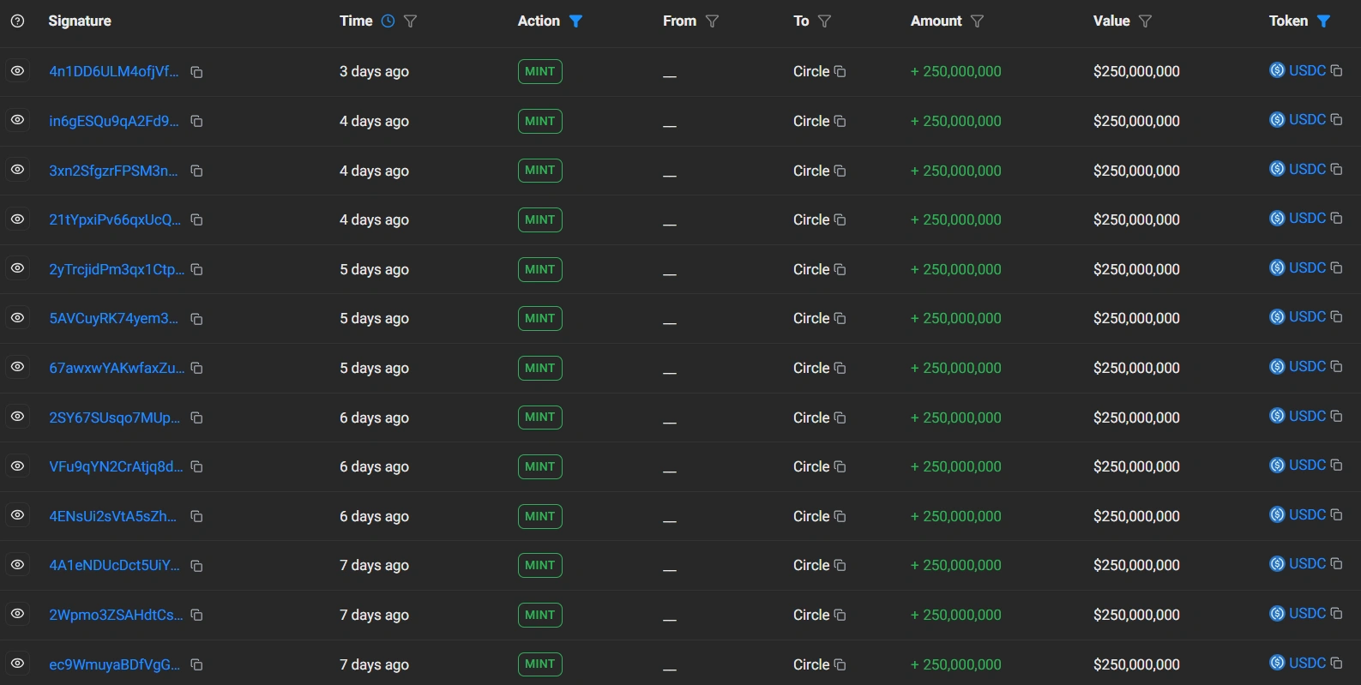This screenshot has height=685, width=1361.
Task: Copy USDC token address in last row
Action: tap(1336, 663)
